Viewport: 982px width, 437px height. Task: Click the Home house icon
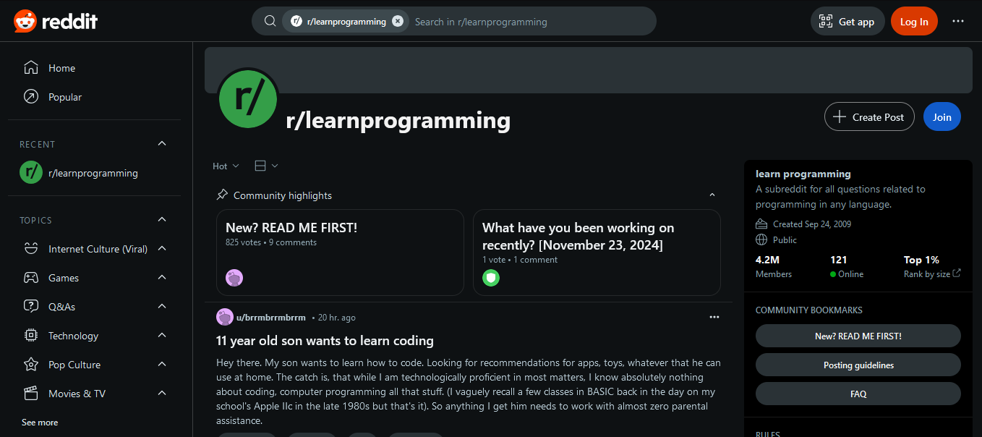[x=30, y=68]
